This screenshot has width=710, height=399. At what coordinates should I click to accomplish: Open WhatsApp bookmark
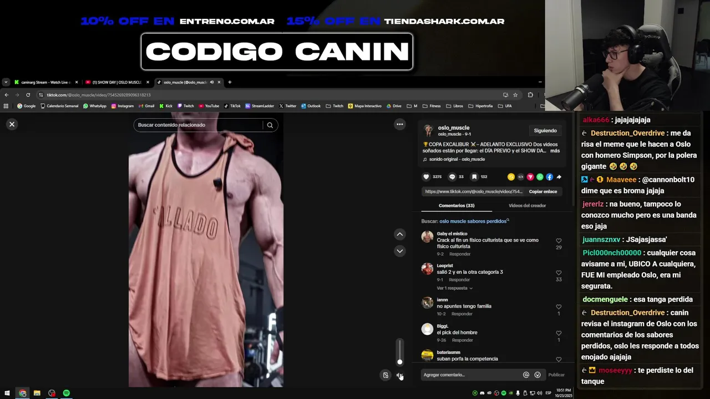[x=94, y=106]
